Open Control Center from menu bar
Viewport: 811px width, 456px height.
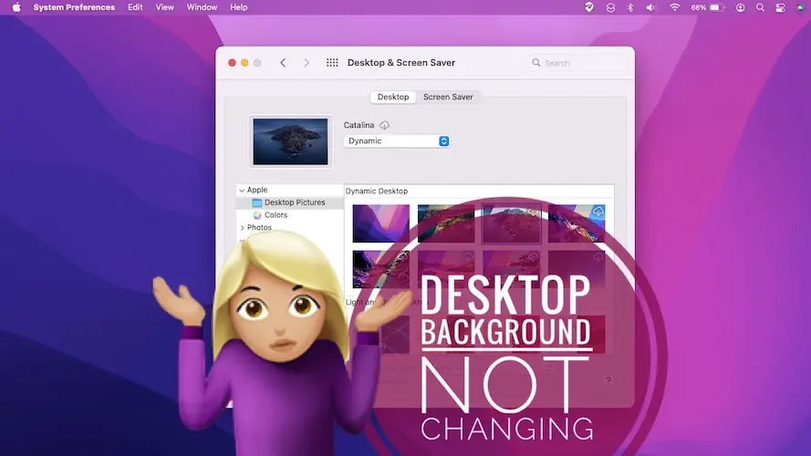pyautogui.click(x=780, y=7)
